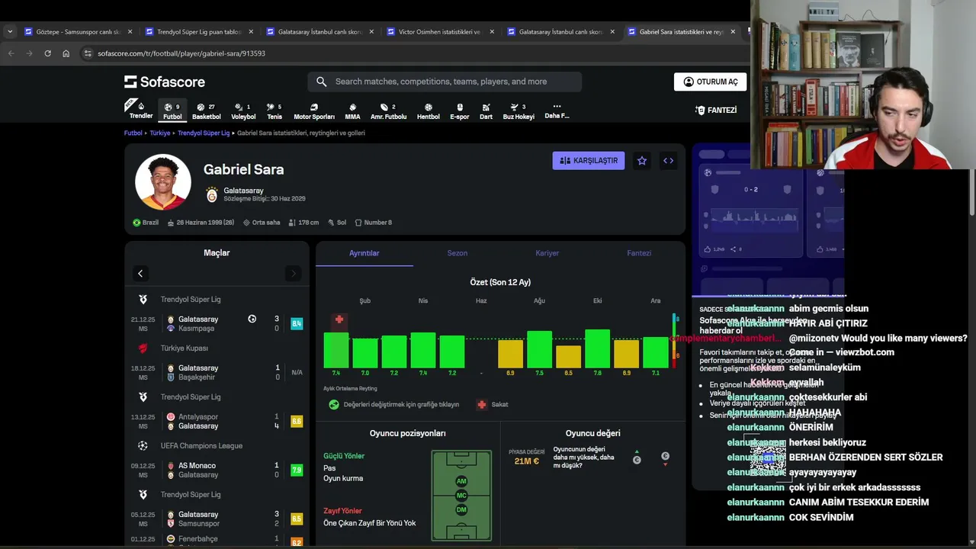The image size is (976, 549).
Task: Open the Türkiye breadcrumb link
Action: point(160,133)
